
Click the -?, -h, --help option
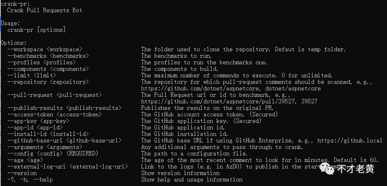pos(30,179)
